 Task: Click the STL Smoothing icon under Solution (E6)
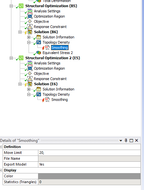(x=47, y=100)
